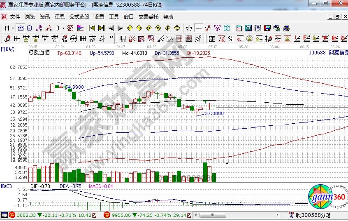The image size is (348, 221).
Task: Click the save floppy disk icon
Action: [x=267, y=28]
